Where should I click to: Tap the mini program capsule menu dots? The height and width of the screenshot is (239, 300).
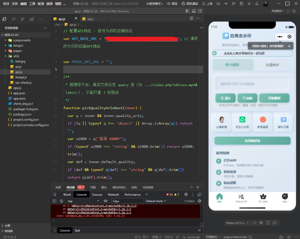coord(280,37)
